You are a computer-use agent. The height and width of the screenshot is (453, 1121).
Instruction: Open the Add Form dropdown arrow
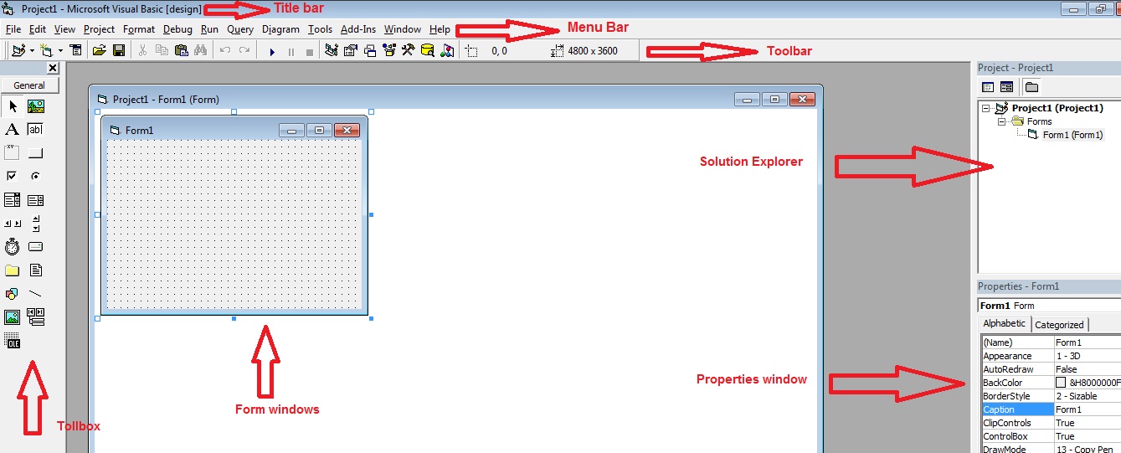tap(60, 51)
